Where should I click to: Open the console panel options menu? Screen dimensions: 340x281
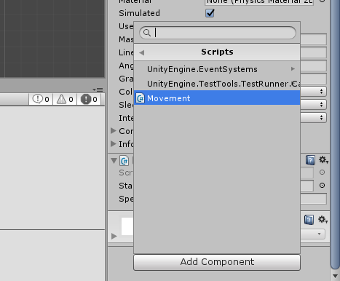tap(98, 90)
